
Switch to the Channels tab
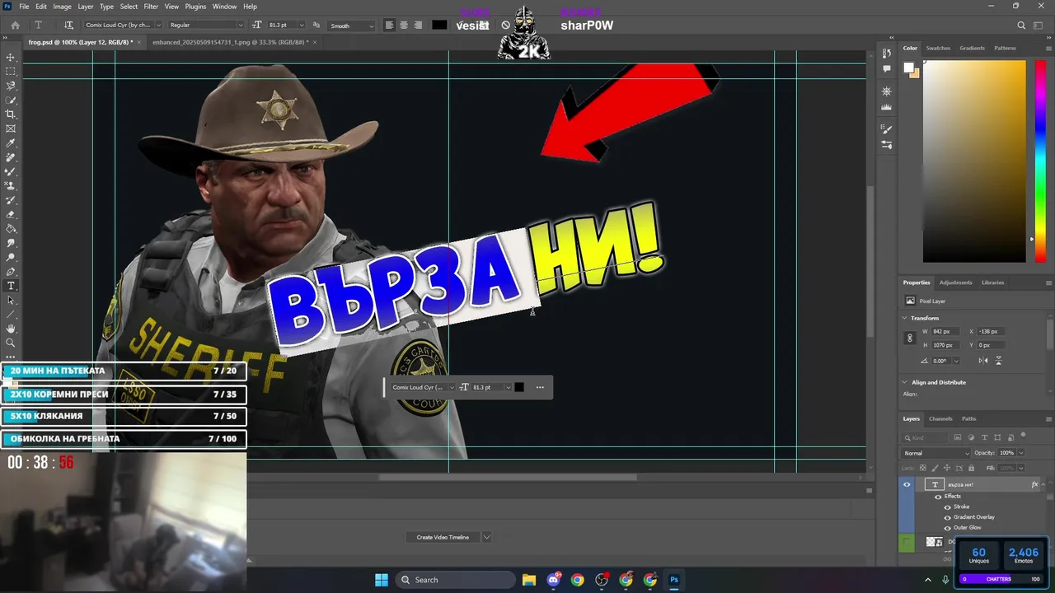[x=940, y=418]
